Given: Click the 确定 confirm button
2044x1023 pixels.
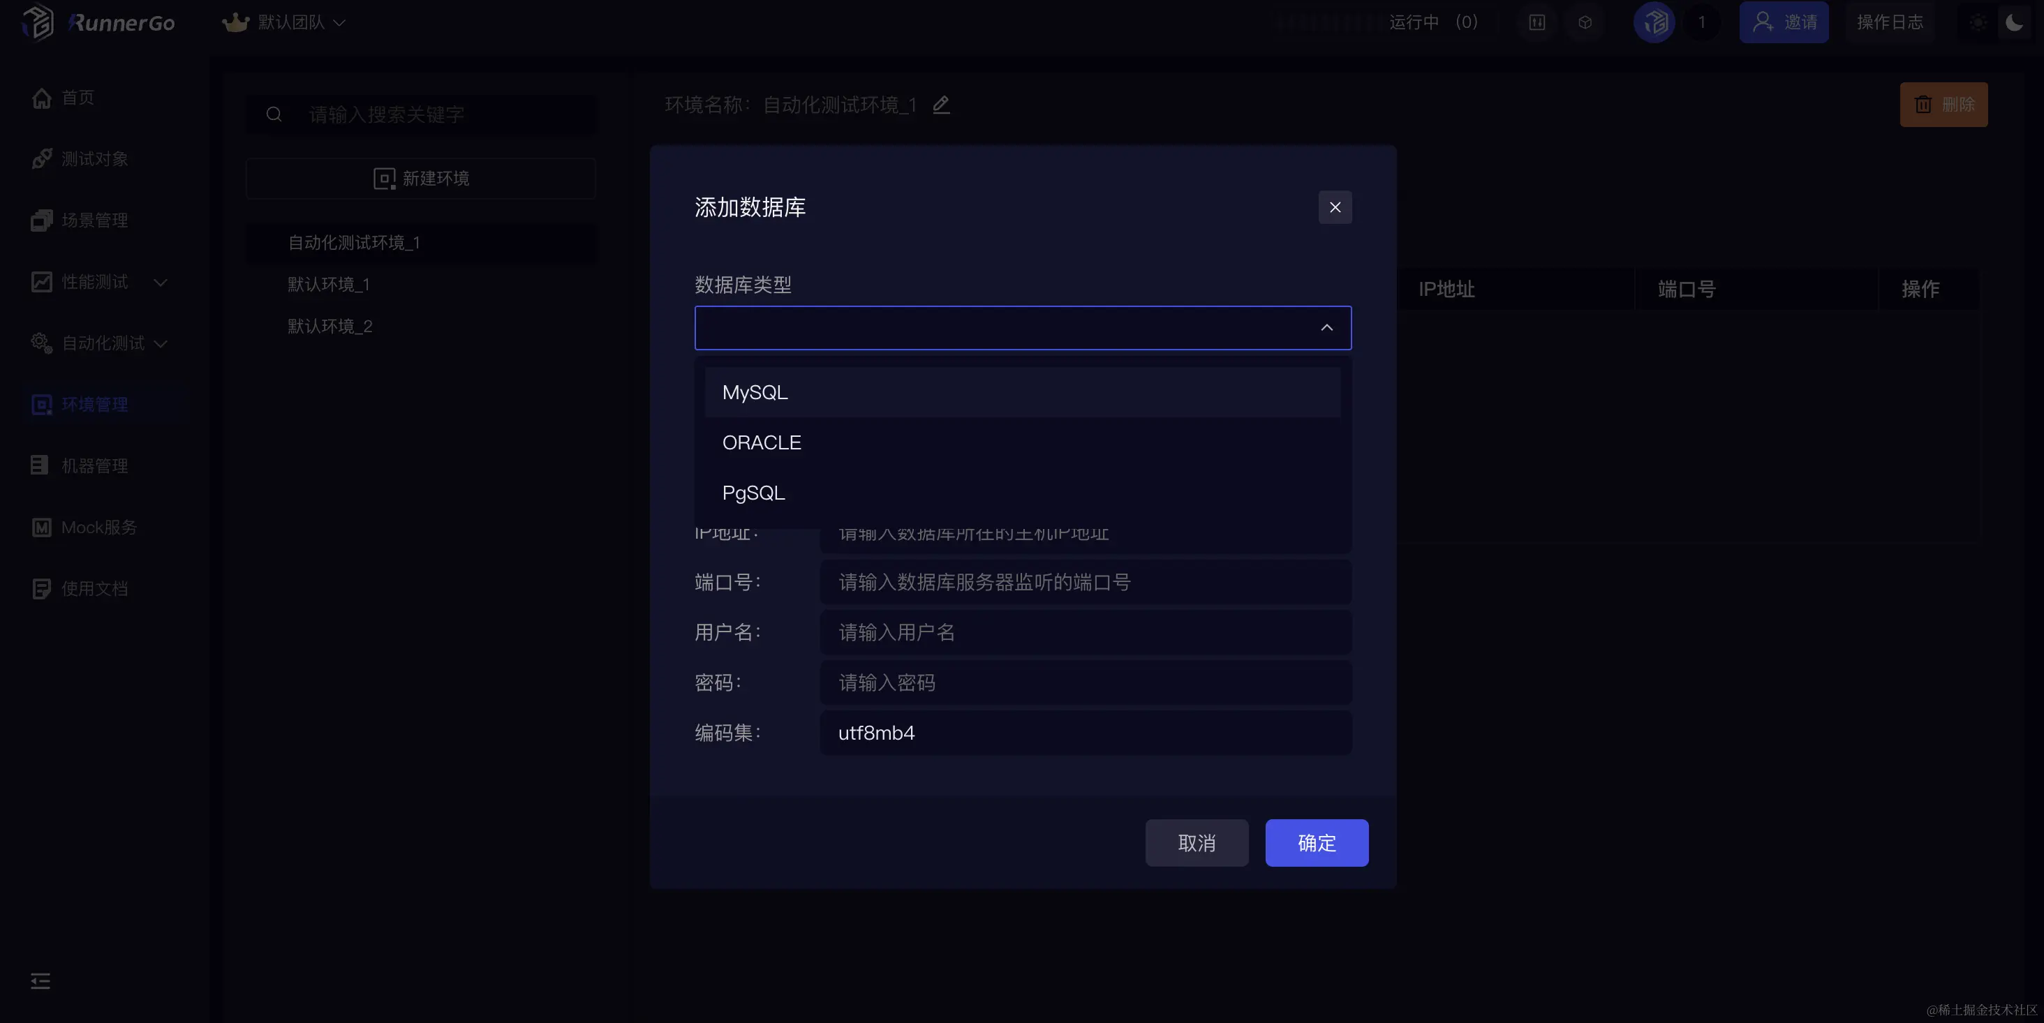Looking at the screenshot, I should coord(1316,842).
